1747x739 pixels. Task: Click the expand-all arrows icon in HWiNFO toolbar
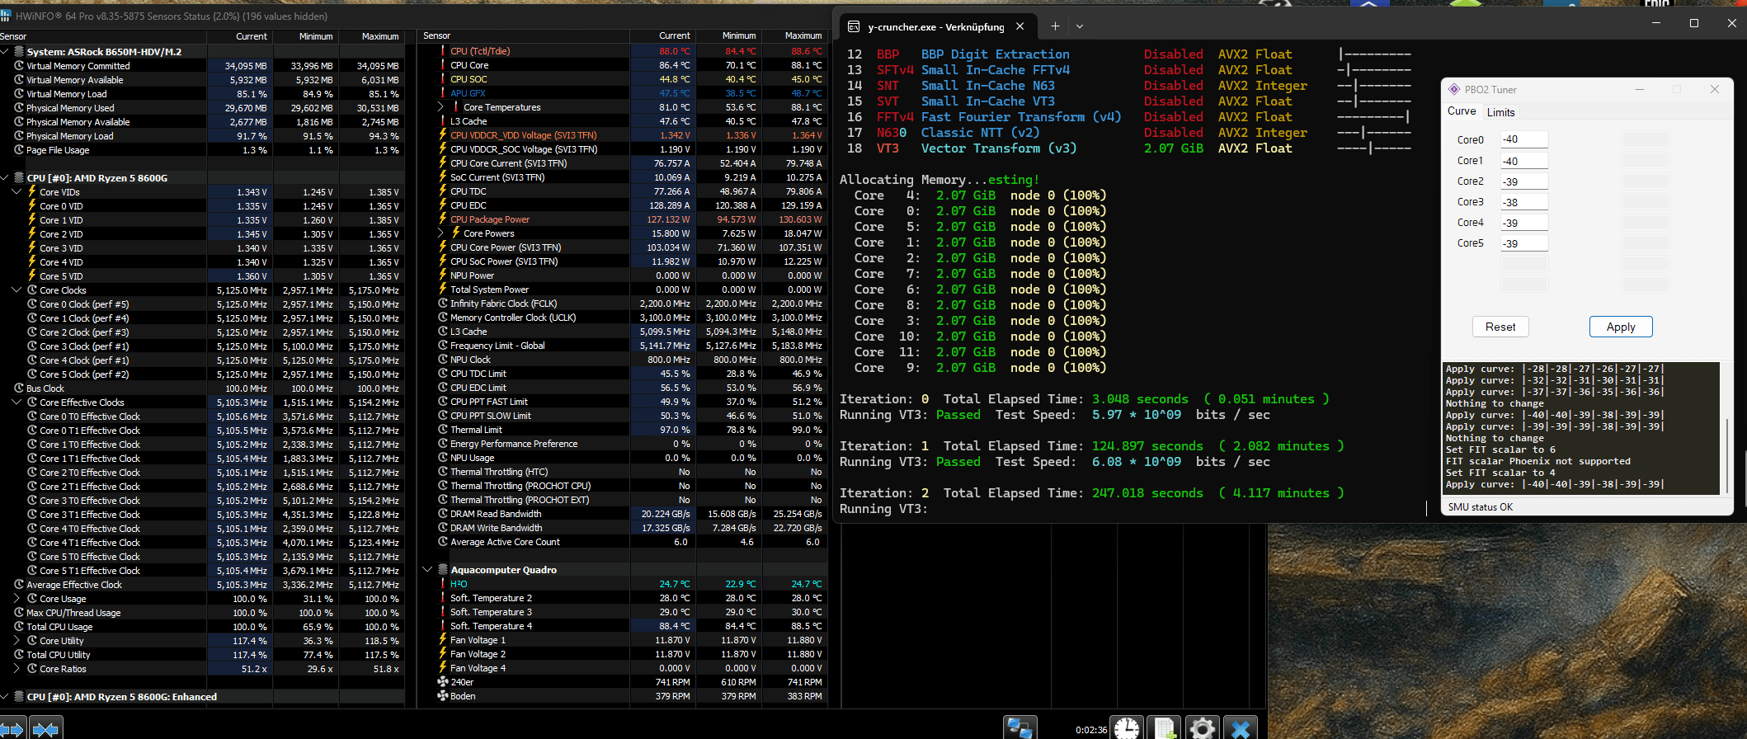pos(12,729)
